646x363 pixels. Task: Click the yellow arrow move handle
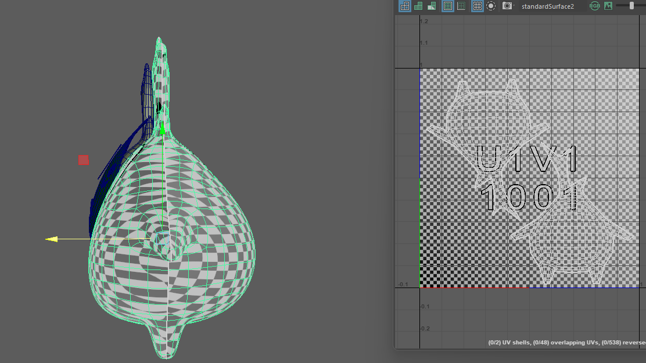point(52,239)
